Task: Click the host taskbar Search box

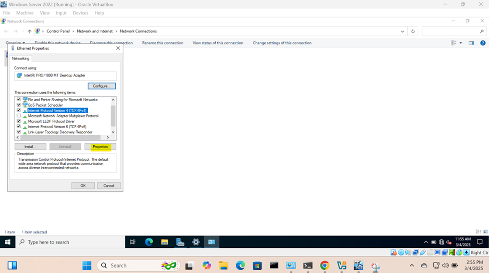Action: click(139, 265)
